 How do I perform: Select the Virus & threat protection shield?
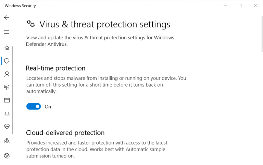coord(7,61)
